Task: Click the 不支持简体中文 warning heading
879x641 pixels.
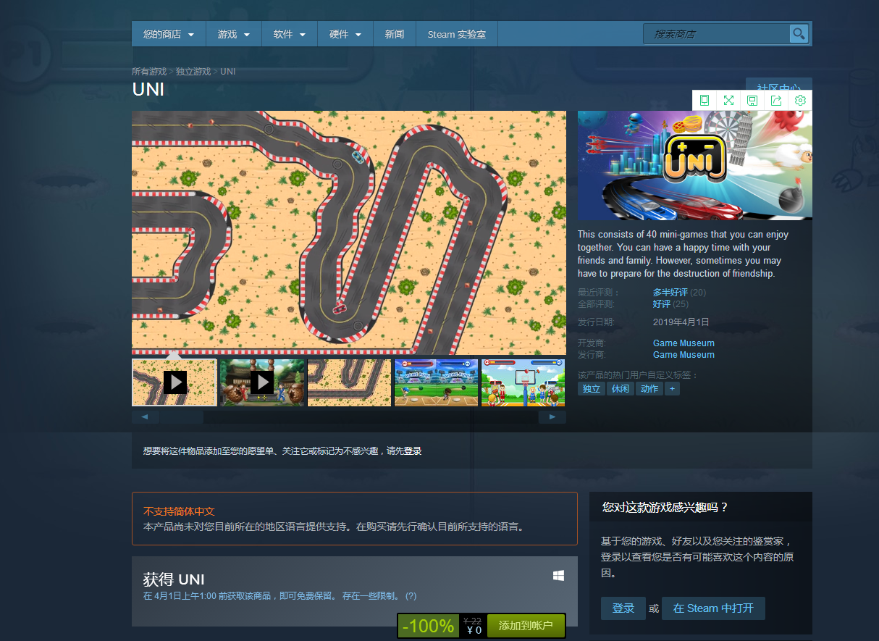Action: click(179, 511)
